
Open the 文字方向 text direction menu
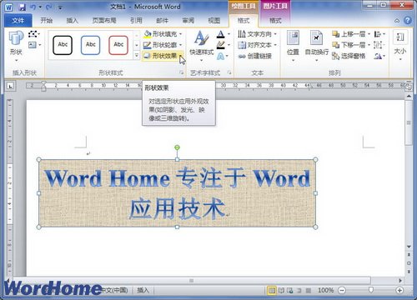click(257, 34)
